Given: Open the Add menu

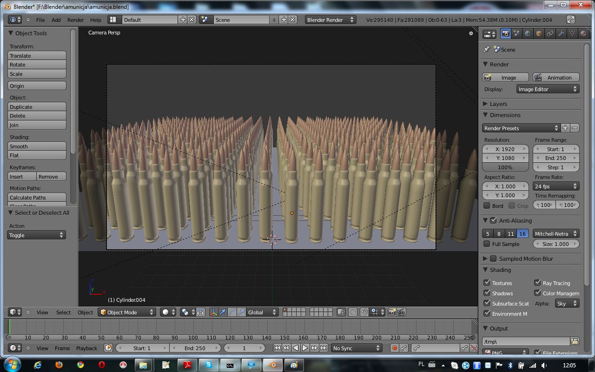Looking at the screenshot, I should tap(56, 20).
